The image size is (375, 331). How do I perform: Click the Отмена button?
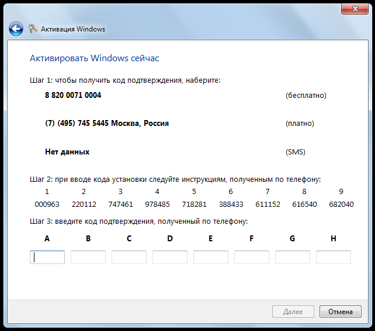tap(340, 312)
